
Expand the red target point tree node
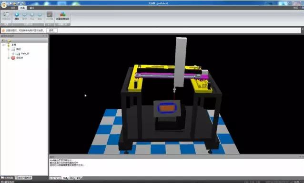[x=9, y=58]
